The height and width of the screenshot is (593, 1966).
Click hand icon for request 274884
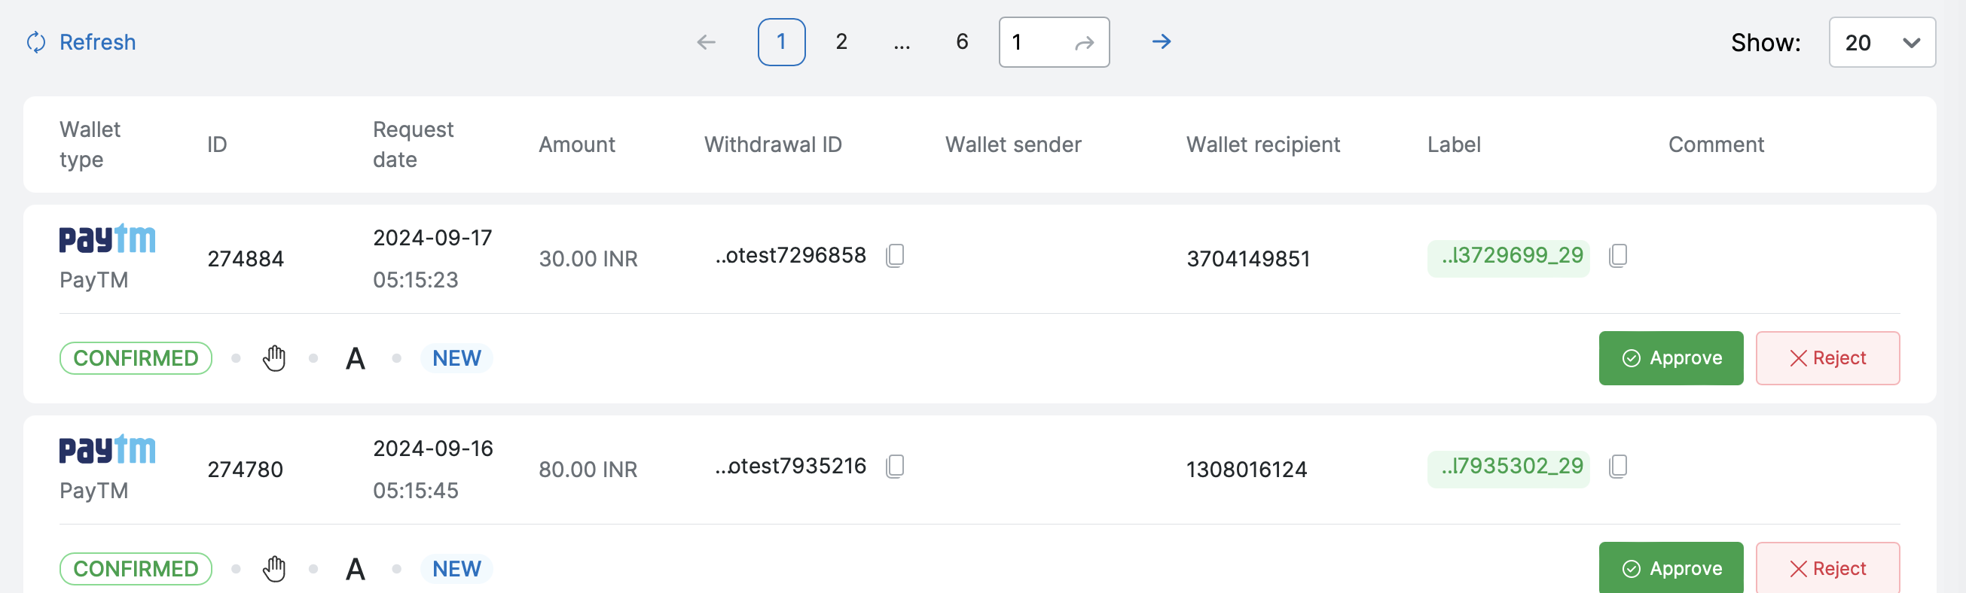click(x=274, y=358)
